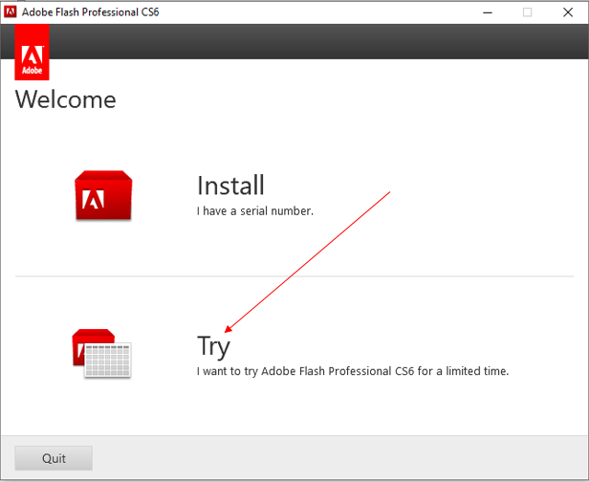Image resolution: width=589 pixels, height=482 pixels.
Task: Click the Try trial calendar icon
Action: pyautogui.click(x=101, y=354)
